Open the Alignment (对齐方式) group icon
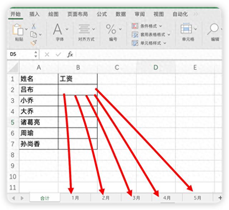Image resolution: width=229 pixels, height=210 pixels. point(84,29)
